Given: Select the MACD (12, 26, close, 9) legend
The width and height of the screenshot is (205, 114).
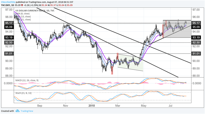Looking at the screenshot, I should click(27, 80).
